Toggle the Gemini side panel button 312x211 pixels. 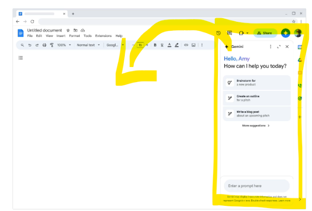point(285,33)
